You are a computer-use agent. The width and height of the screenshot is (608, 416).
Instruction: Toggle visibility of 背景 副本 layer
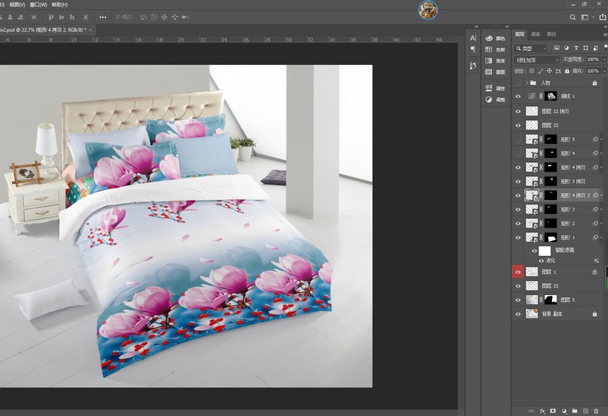(518, 314)
